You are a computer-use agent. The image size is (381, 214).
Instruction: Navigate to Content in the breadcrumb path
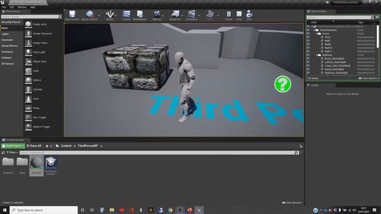(66, 146)
